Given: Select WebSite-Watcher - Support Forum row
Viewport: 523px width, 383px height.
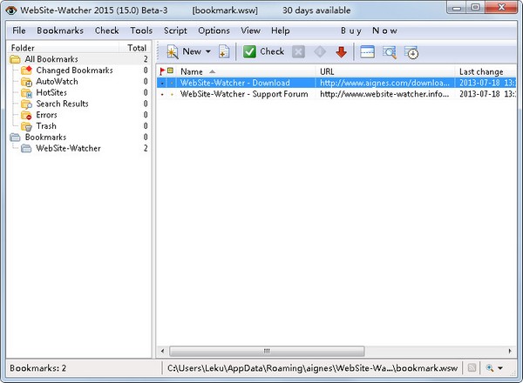Looking at the screenshot, I should pos(336,94).
